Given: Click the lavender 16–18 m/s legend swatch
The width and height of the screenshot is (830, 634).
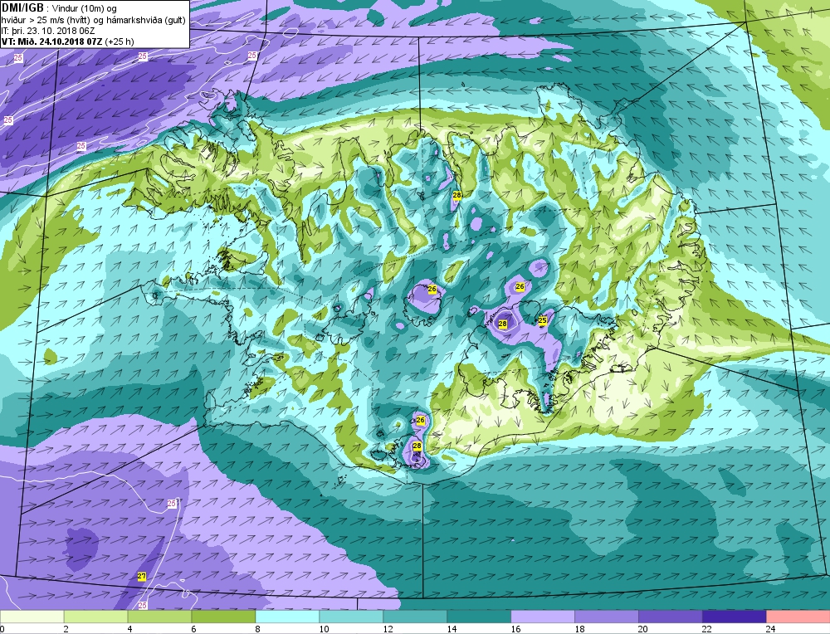Looking at the screenshot, I should 543,617.
